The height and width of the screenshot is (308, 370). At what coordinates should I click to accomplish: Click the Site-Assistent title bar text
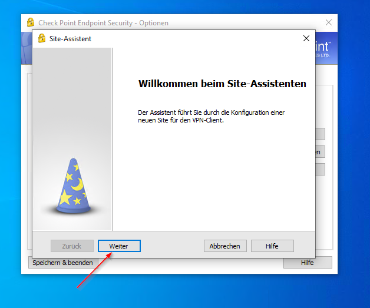[71, 39]
